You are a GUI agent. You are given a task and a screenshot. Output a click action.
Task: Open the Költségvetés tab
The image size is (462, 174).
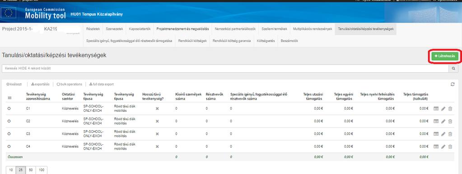(266, 41)
